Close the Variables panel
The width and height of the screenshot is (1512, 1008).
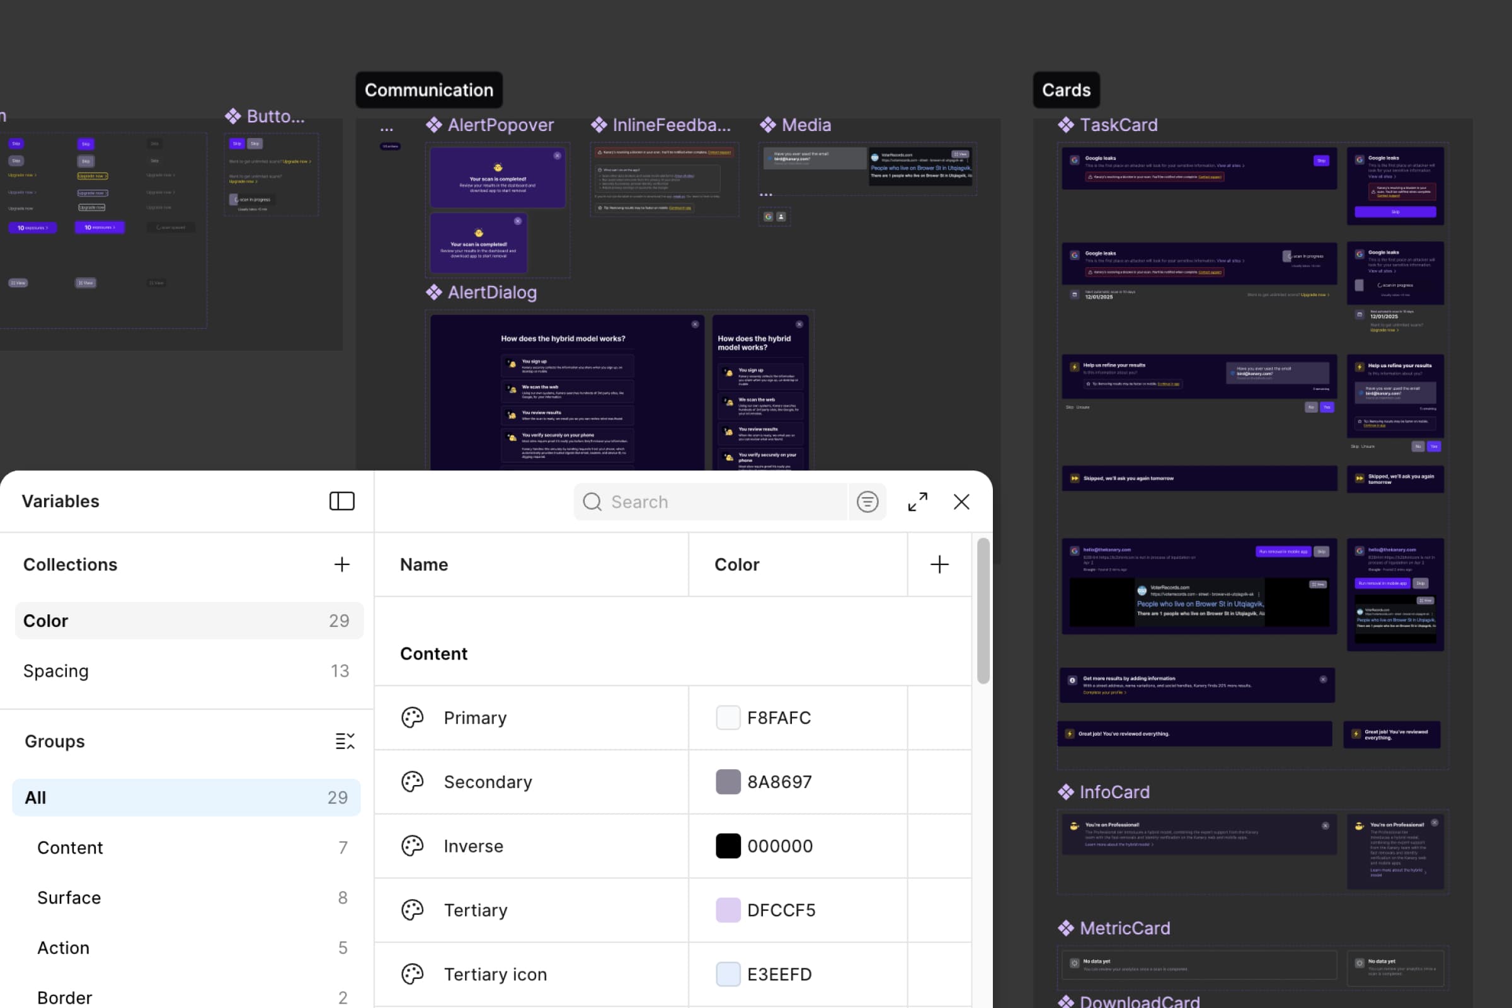tap(961, 501)
